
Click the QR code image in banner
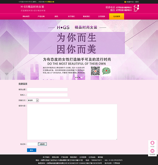tap(95, 71)
